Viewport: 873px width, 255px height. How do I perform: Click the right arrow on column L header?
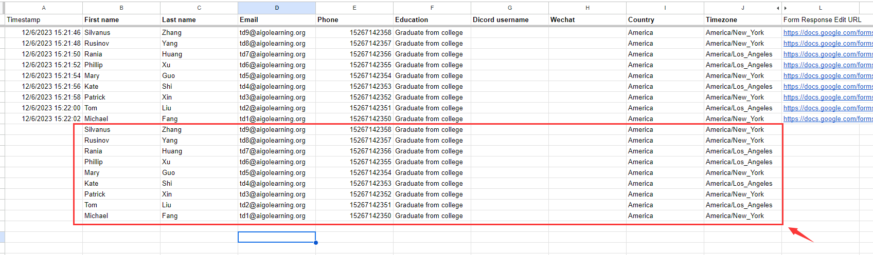[786, 8]
